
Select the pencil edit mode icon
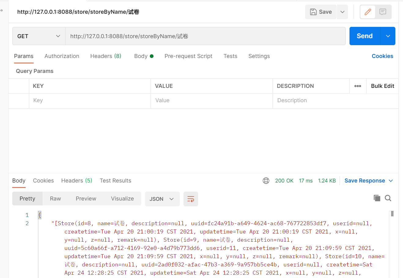(x=368, y=12)
